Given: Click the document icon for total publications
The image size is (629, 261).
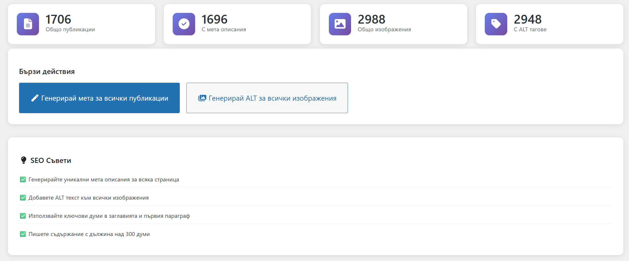Looking at the screenshot, I should [28, 24].
